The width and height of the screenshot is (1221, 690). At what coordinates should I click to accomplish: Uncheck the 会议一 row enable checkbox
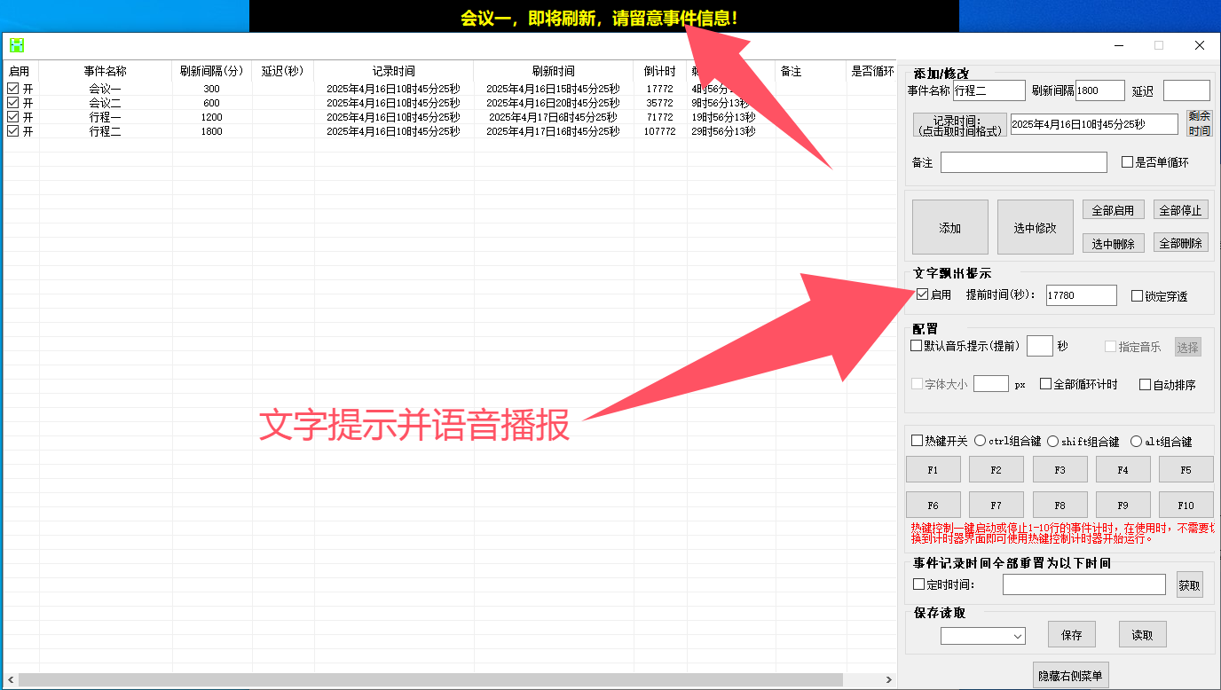tap(13, 89)
